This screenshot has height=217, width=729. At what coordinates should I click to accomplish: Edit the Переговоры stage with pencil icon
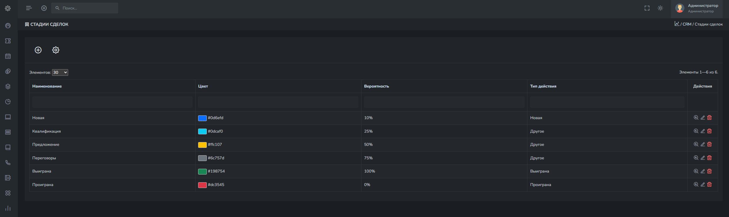tap(703, 158)
